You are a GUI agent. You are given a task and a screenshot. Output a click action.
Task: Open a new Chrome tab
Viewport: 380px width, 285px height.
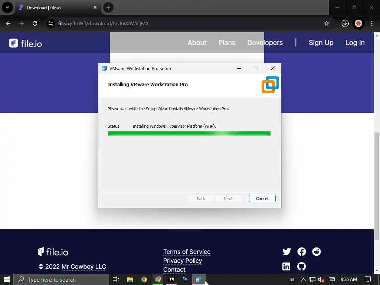click(x=108, y=7)
